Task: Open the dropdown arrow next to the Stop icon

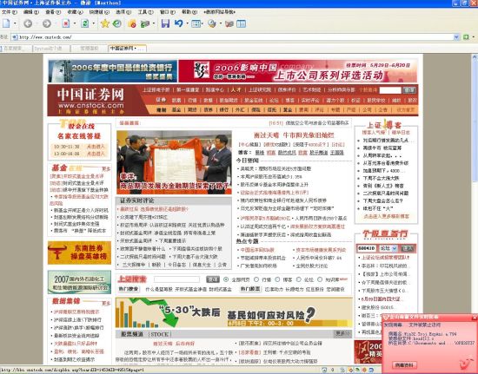Action: [x=74, y=23]
